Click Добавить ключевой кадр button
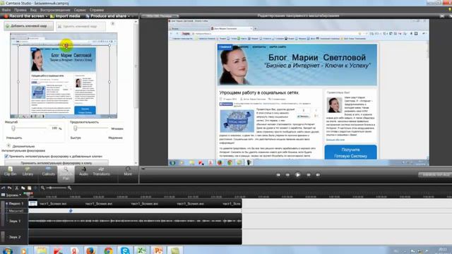 28,26
